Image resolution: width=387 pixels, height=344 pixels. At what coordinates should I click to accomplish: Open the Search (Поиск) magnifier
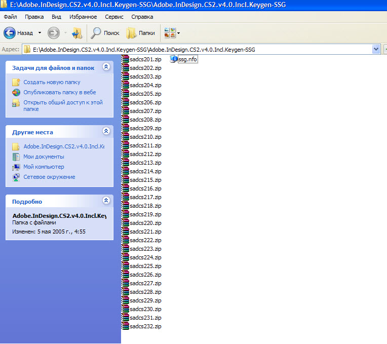(96, 33)
